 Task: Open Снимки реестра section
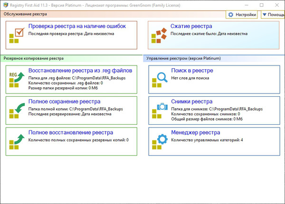(191, 102)
